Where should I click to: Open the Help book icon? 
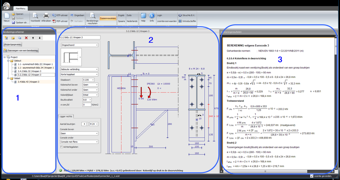pos(143,16)
